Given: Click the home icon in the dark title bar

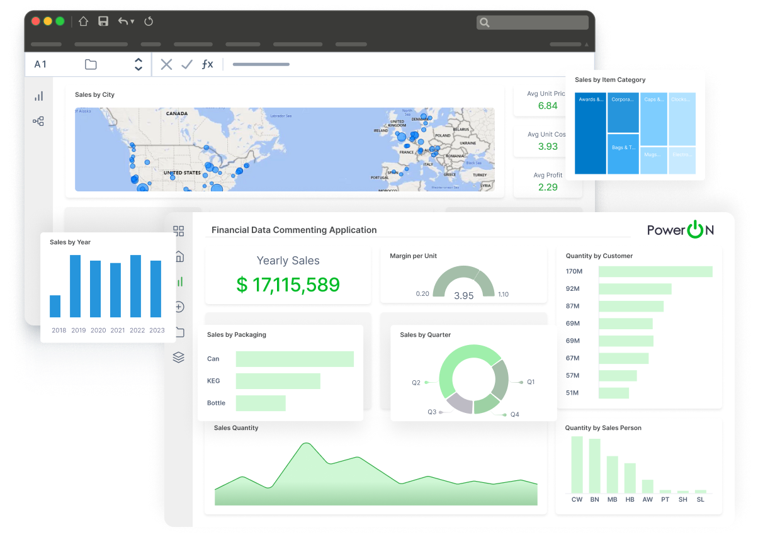Looking at the screenshot, I should [82, 21].
